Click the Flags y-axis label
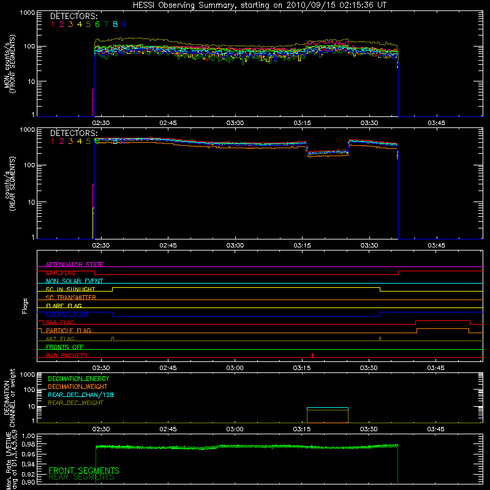 (25, 306)
